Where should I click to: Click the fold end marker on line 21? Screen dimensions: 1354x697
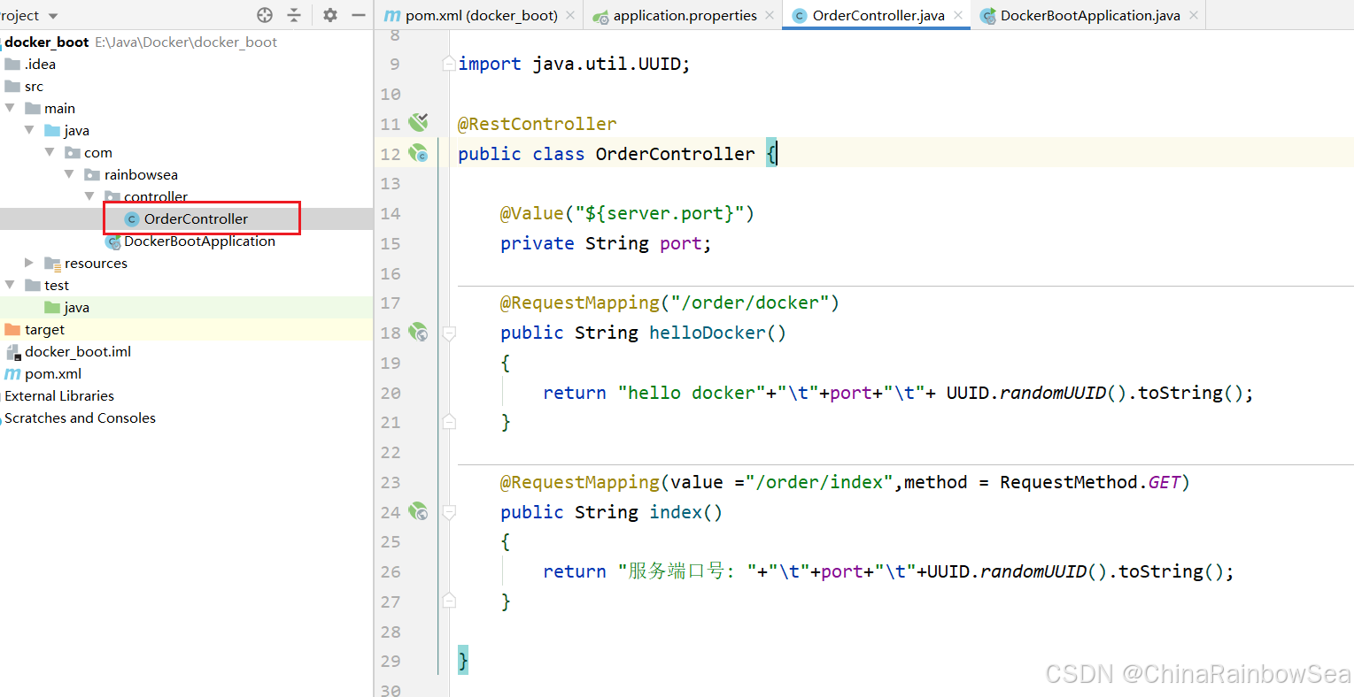tap(449, 422)
